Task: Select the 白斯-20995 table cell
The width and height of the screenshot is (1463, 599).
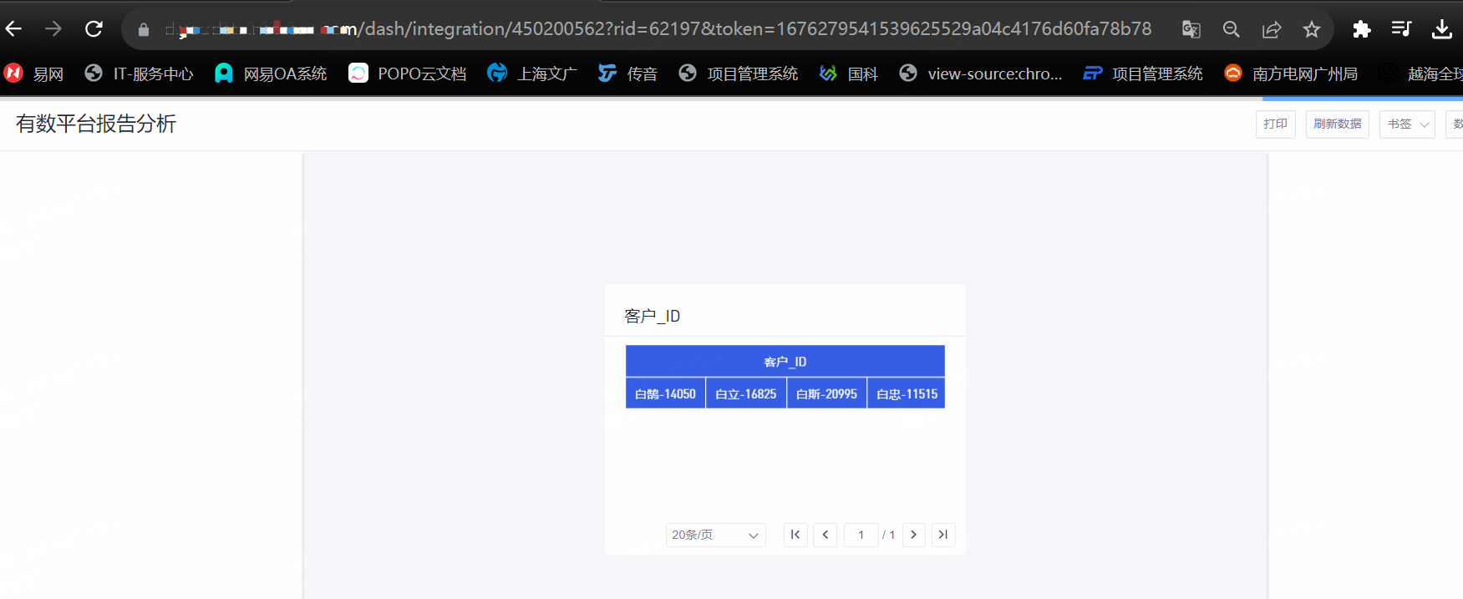Action: click(826, 393)
